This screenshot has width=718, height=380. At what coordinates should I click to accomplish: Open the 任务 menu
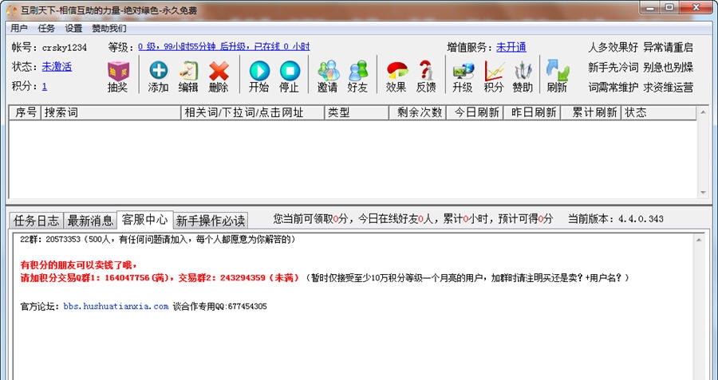coord(46,29)
